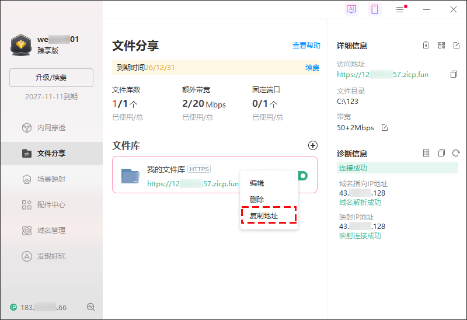Image resolution: width=467 pixels, height=320 pixels.
Task: Go to 内网穿透 in the sidebar
Action: coord(51,128)
